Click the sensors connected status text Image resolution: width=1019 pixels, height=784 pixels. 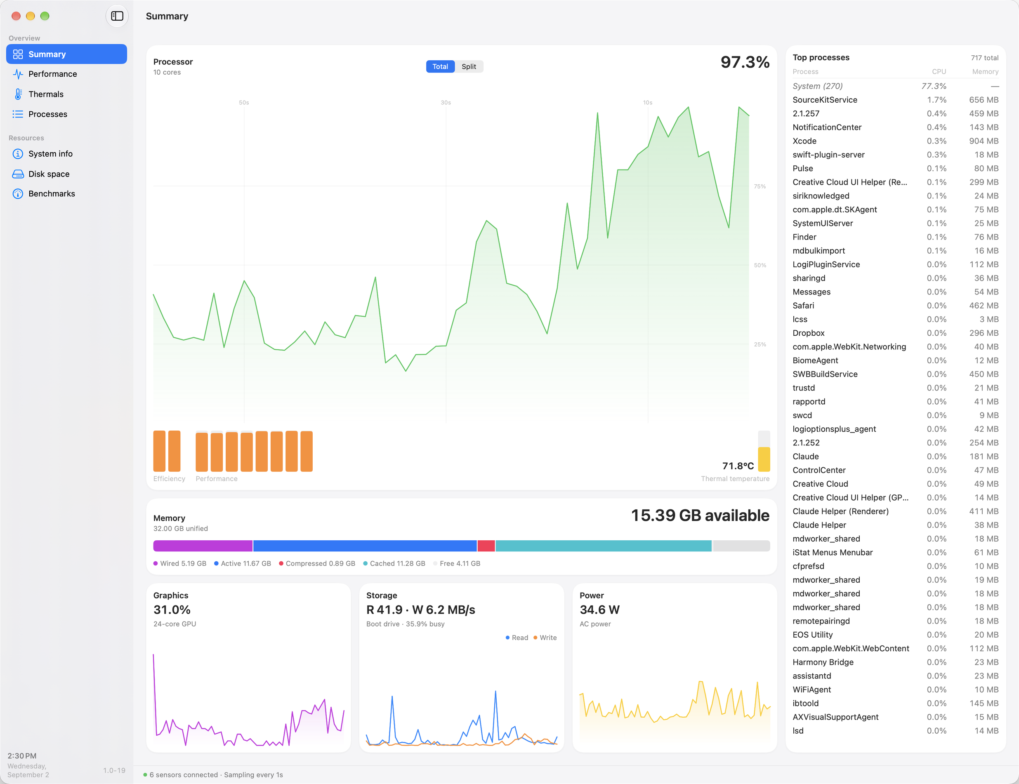coord(216,775)
